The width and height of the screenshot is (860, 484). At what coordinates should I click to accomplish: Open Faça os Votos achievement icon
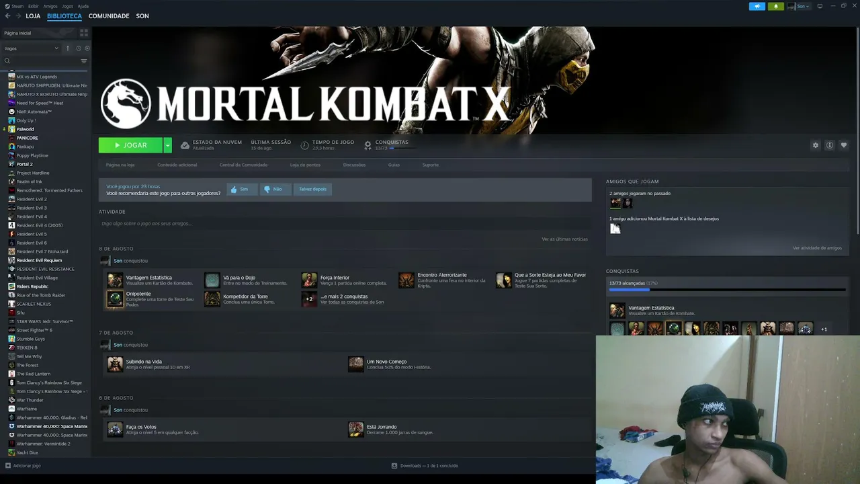[x=115, y=430]
